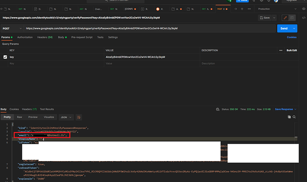This screenshot has height=182, width=307.
Task: Click the Upgrade button
Action: click(x=291, y=1)
